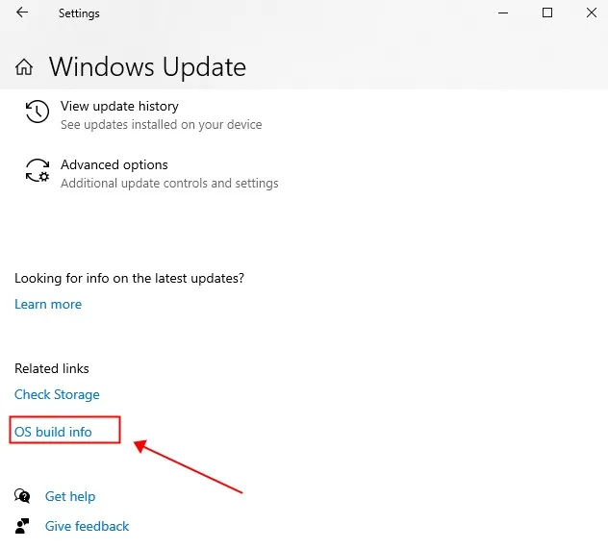Open View update history
The width and height of the screenshot is (608, 549).
pyautogui.click(x=119, y=106)
